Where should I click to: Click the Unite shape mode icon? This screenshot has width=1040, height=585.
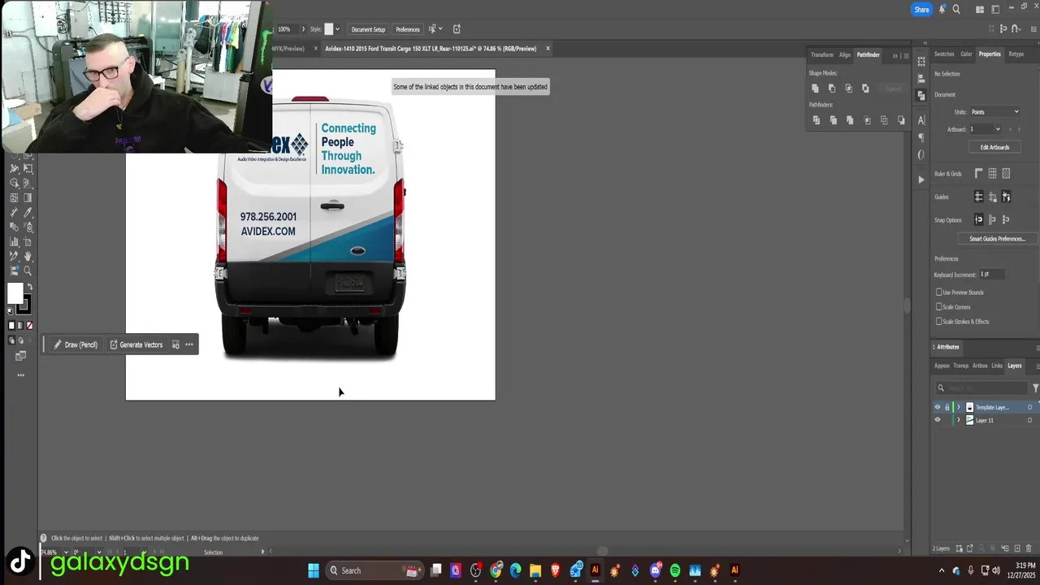pyautogui.click(x=815, y=89)
